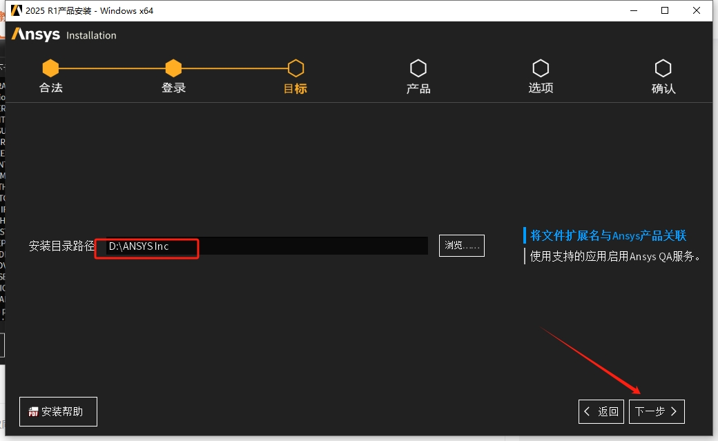Image resolution: width=718 pixels, height=441 pixels.
Task: Click the Ansys logo in the header
Action: point(36,35)
